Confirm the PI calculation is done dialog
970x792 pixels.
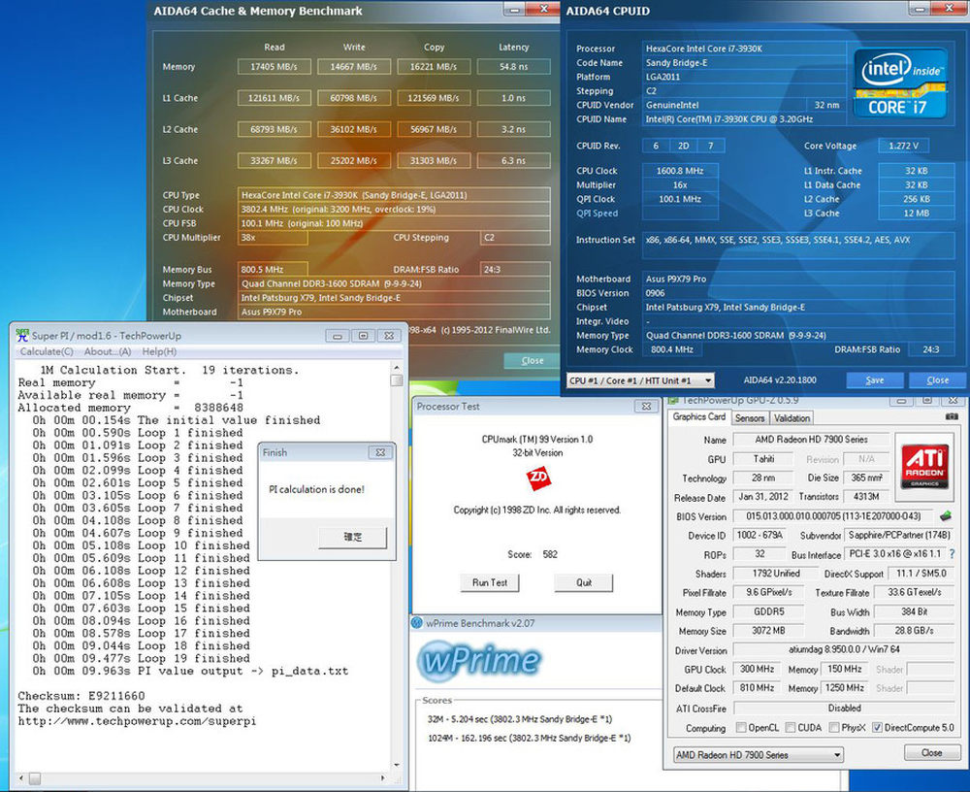point(353,537)
